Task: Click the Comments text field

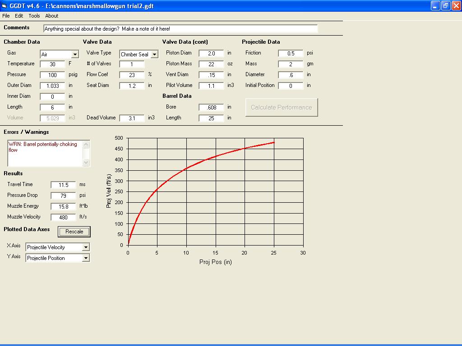Action: (x=180, y=29)
